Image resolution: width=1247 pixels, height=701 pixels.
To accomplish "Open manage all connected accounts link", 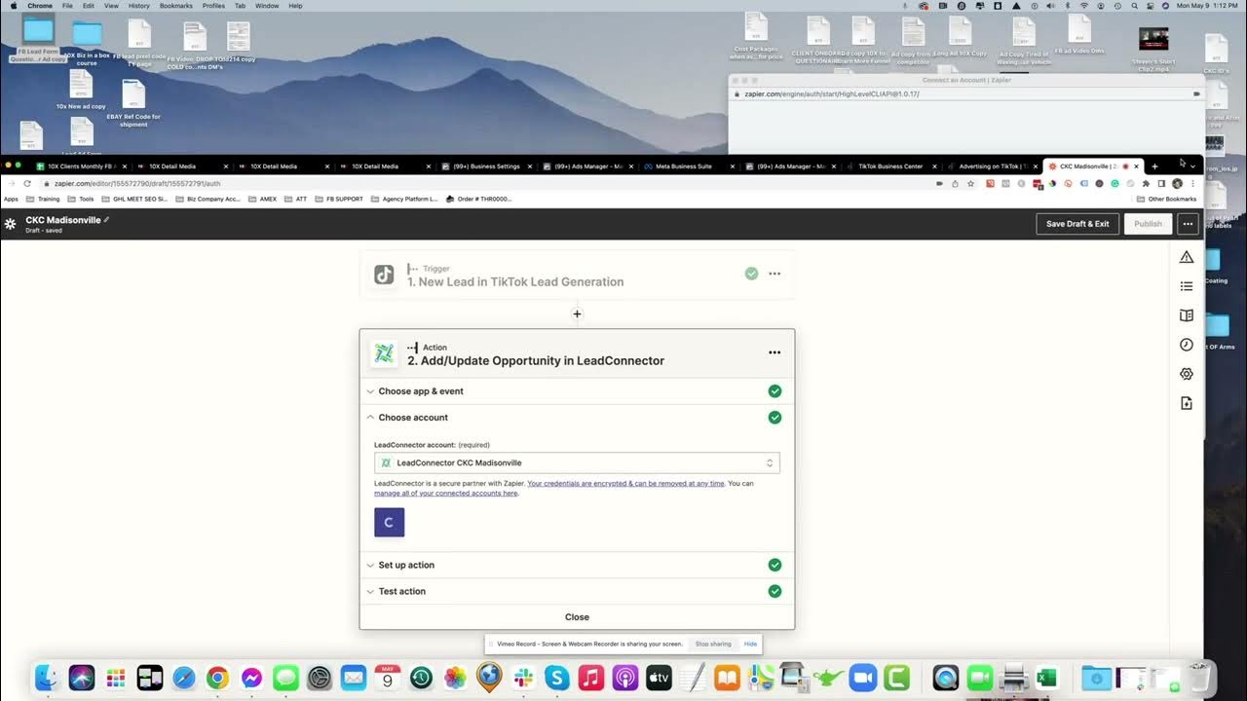I will [446, 493].
